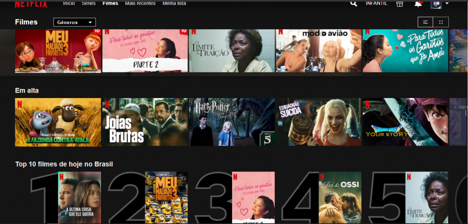Screen dimensions: 468x224
Task: Click the Top 10 badge on Para todos os garotos Parte 2 top-row card
Action: [184, 31]
